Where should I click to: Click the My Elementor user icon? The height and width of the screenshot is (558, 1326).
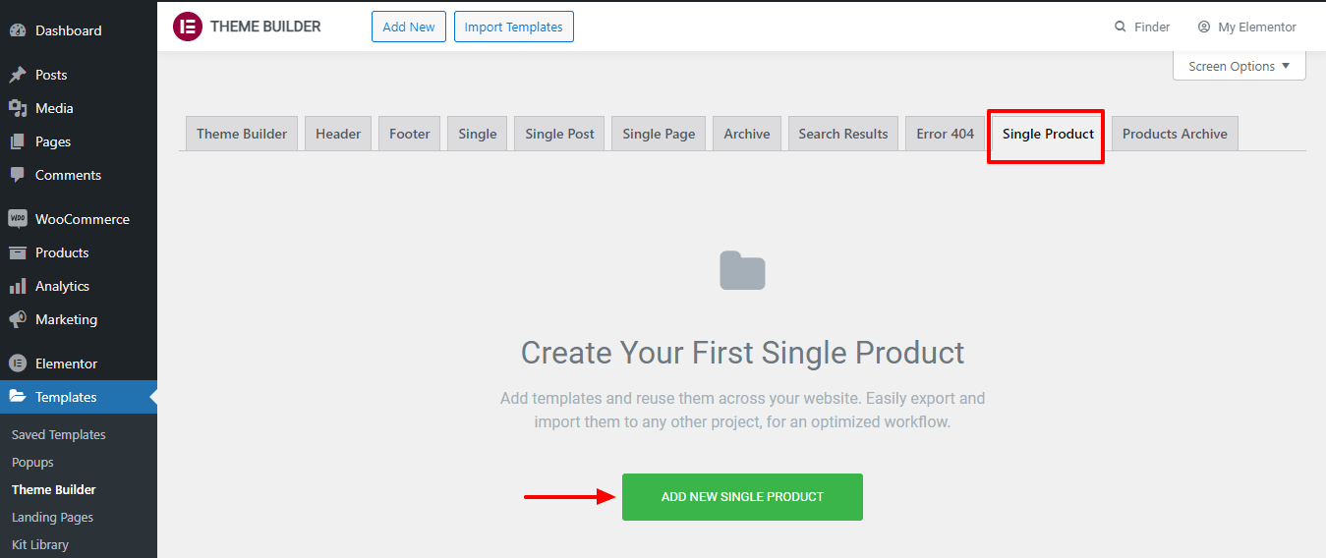tap(1204, 27)
